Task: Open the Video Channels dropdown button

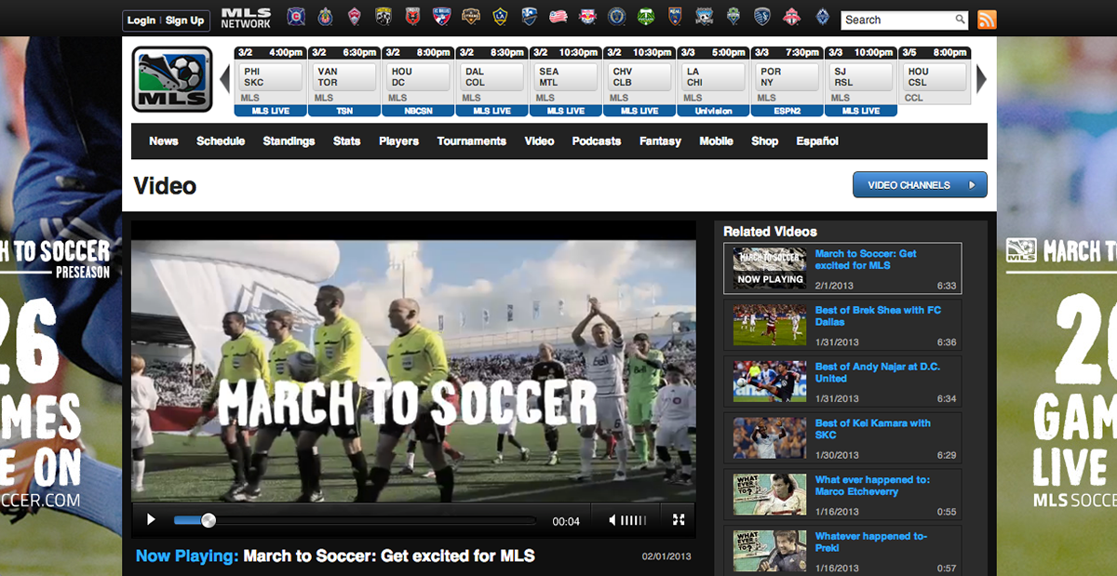Action: point(920,184)
